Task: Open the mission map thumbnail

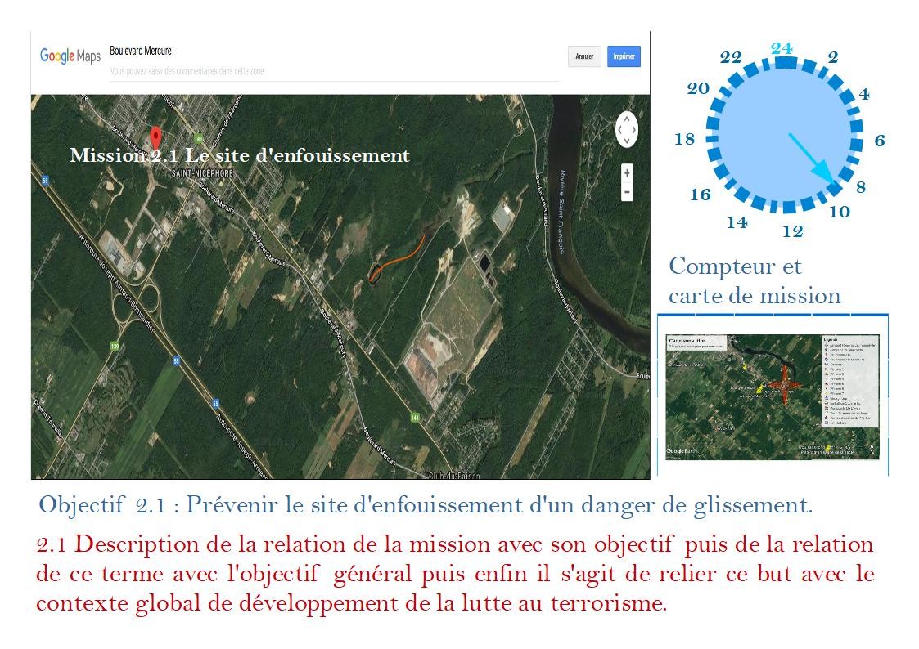Action: pyautogui.click(x=772, y=396)
